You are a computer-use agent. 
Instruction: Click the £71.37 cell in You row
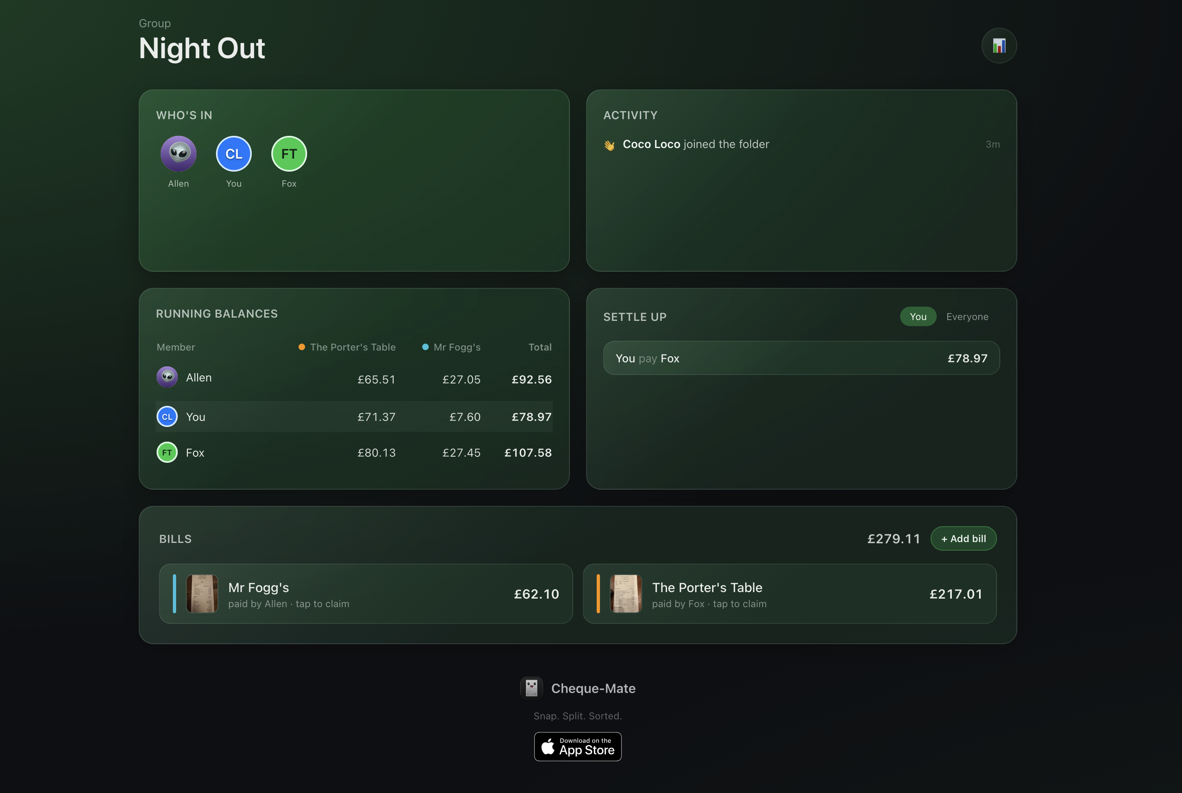point(376,417)
